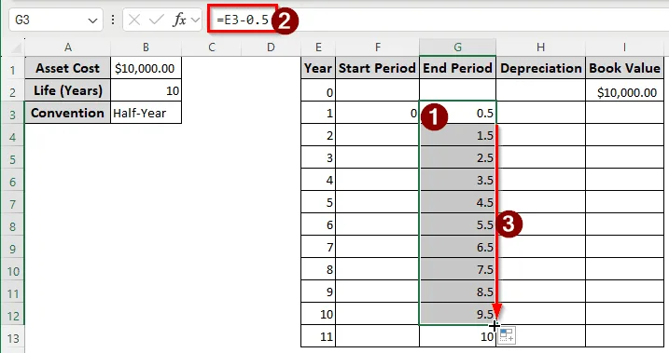Select column A header
The image size is (669, 353).
pyautogui.click(x=68, y=48)
